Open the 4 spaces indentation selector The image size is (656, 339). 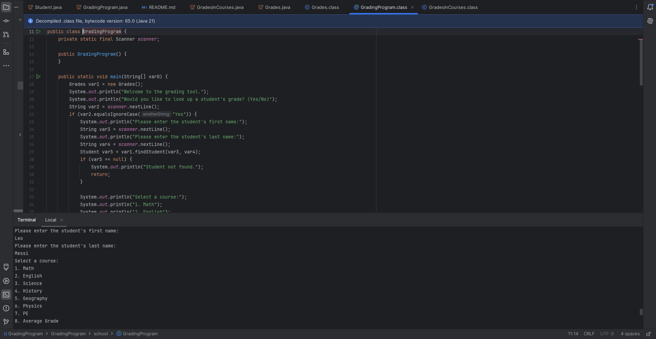pyautogui.click(x=630, y=334)
